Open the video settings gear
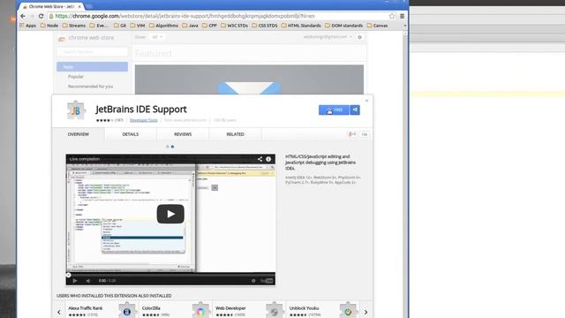The image size is (565, 318). pyautogui.click(x=253, y=281)
